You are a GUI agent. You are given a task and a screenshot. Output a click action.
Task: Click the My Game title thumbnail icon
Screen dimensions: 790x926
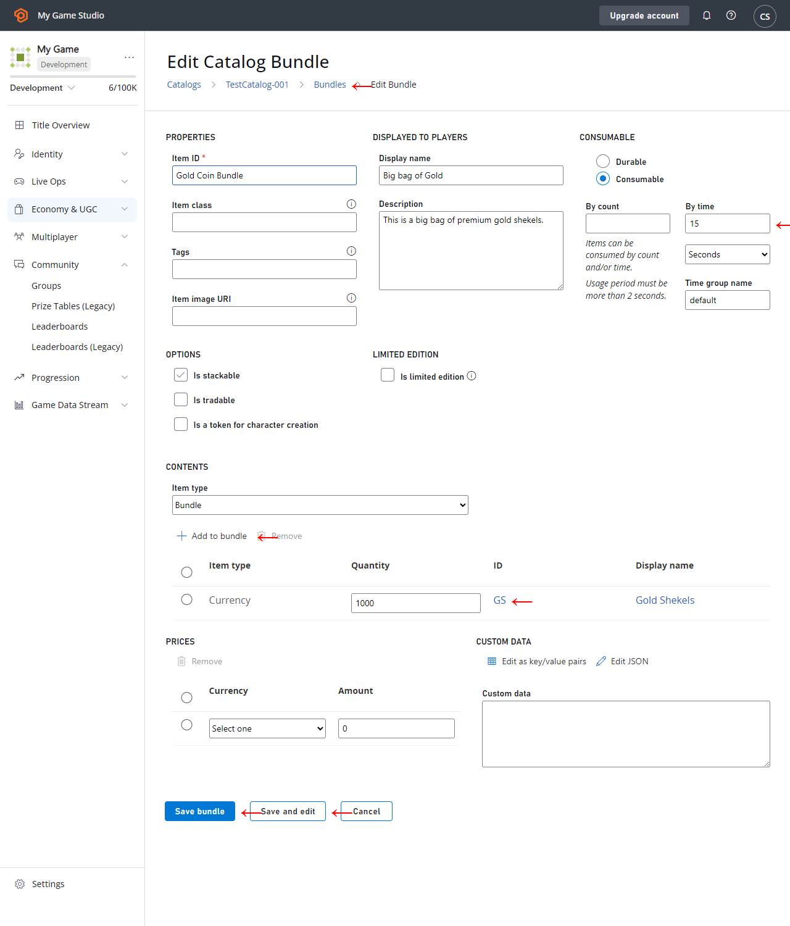point(20,57)
